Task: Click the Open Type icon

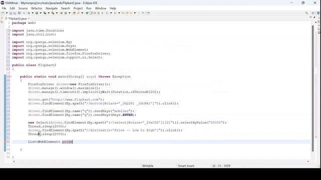Action: (74, 13)
